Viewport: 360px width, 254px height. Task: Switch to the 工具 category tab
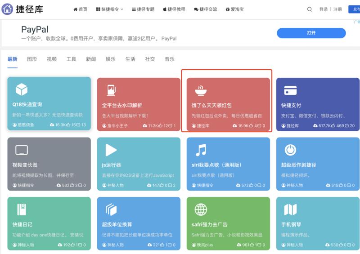click(71, 59)
